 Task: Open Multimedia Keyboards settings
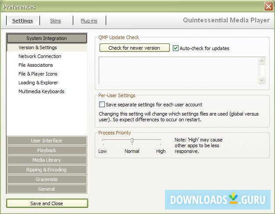pyautogui.click(x=41, y=91)
